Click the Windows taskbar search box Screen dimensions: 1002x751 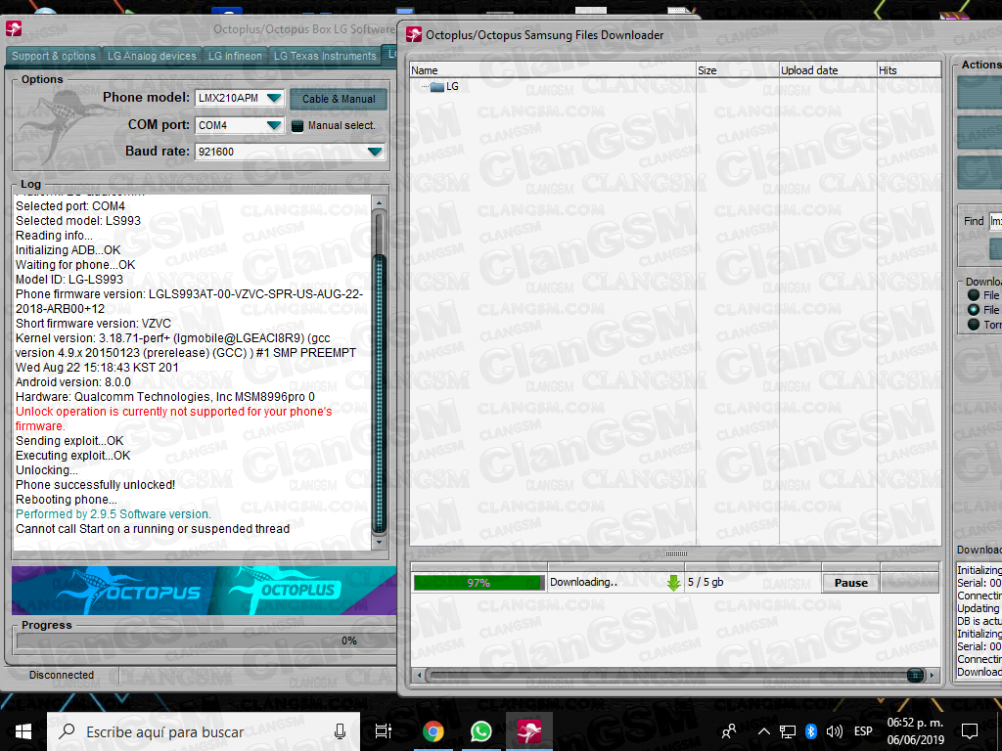pyautogui.click(x=204, y=731)
